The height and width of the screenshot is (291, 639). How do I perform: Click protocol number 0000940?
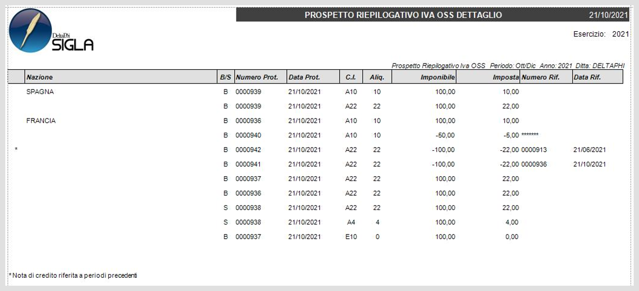click(x=248, y=135)
